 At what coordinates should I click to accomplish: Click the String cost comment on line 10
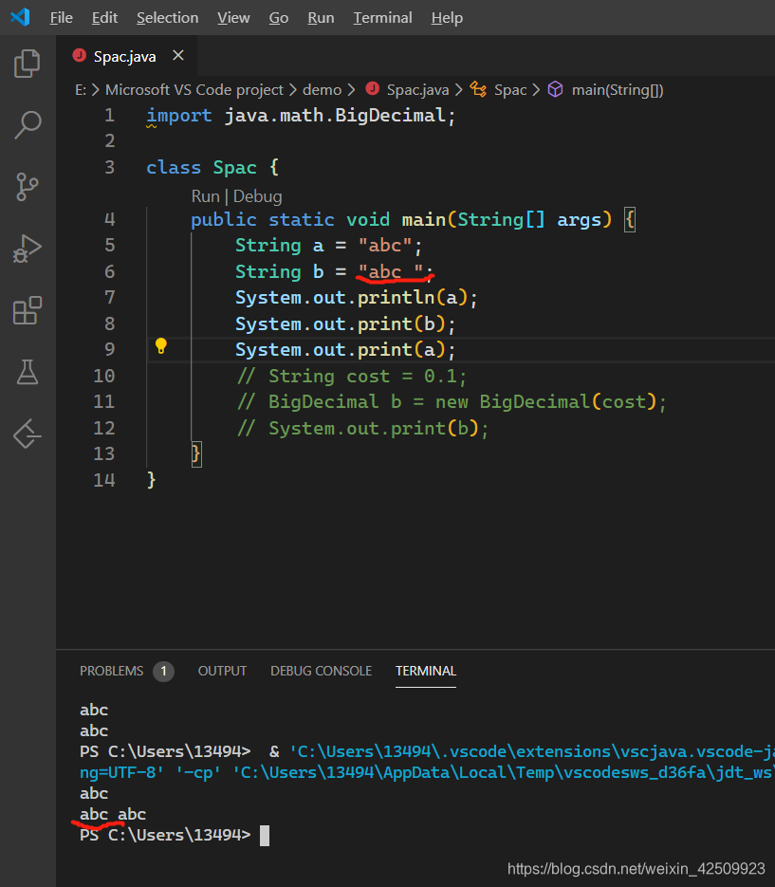tap(351, 377)
